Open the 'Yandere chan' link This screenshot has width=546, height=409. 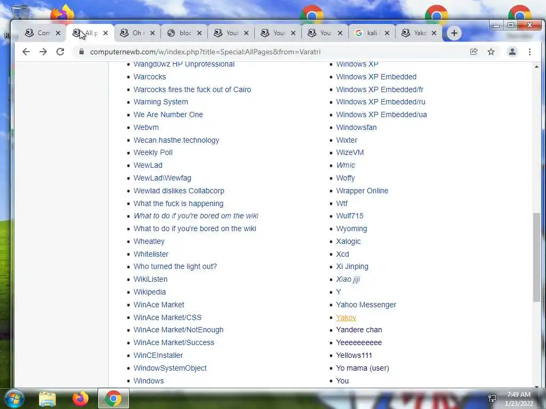359,330
